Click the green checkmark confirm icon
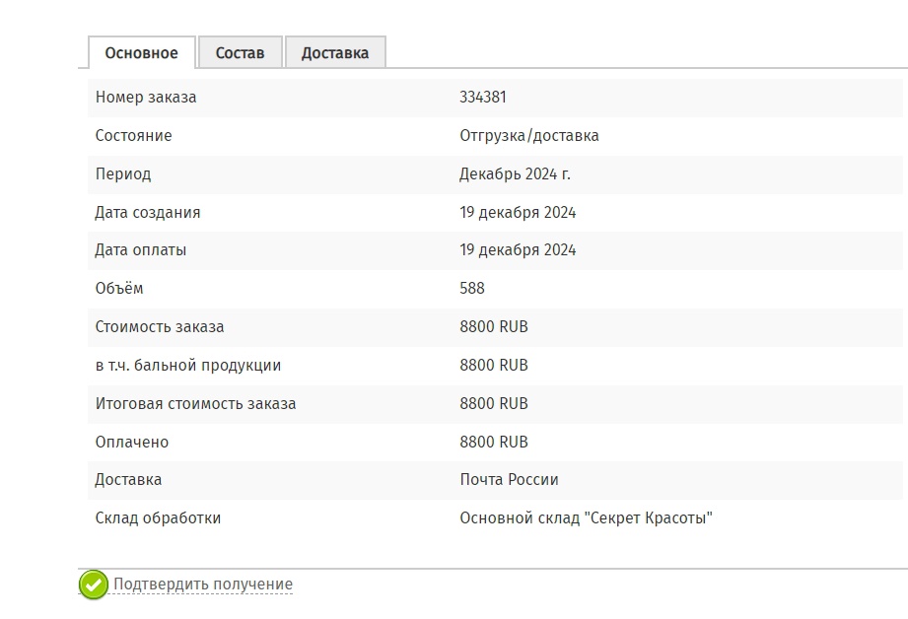The image size is (908, 619). click(x=94, y=585)
